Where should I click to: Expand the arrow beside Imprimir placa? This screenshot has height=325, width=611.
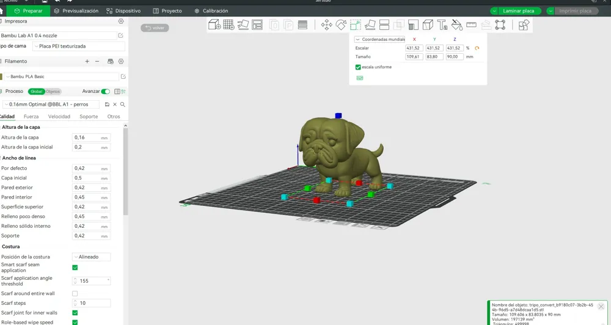pyautogui.click(x=551, y=11)
